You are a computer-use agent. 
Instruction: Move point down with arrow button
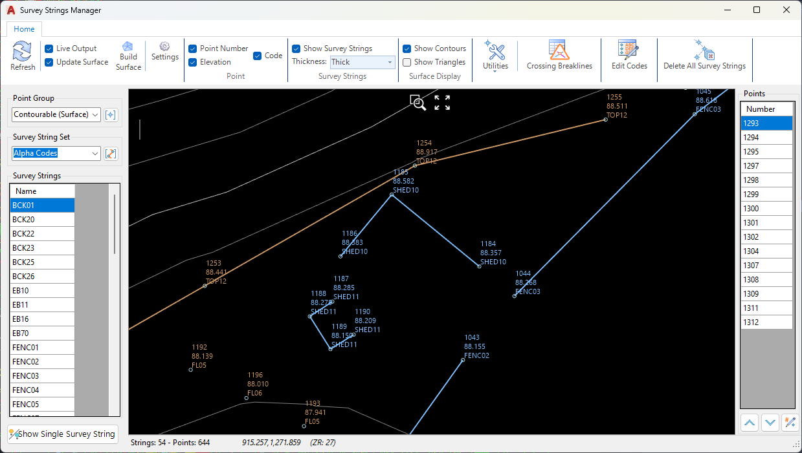pos(770,423)
